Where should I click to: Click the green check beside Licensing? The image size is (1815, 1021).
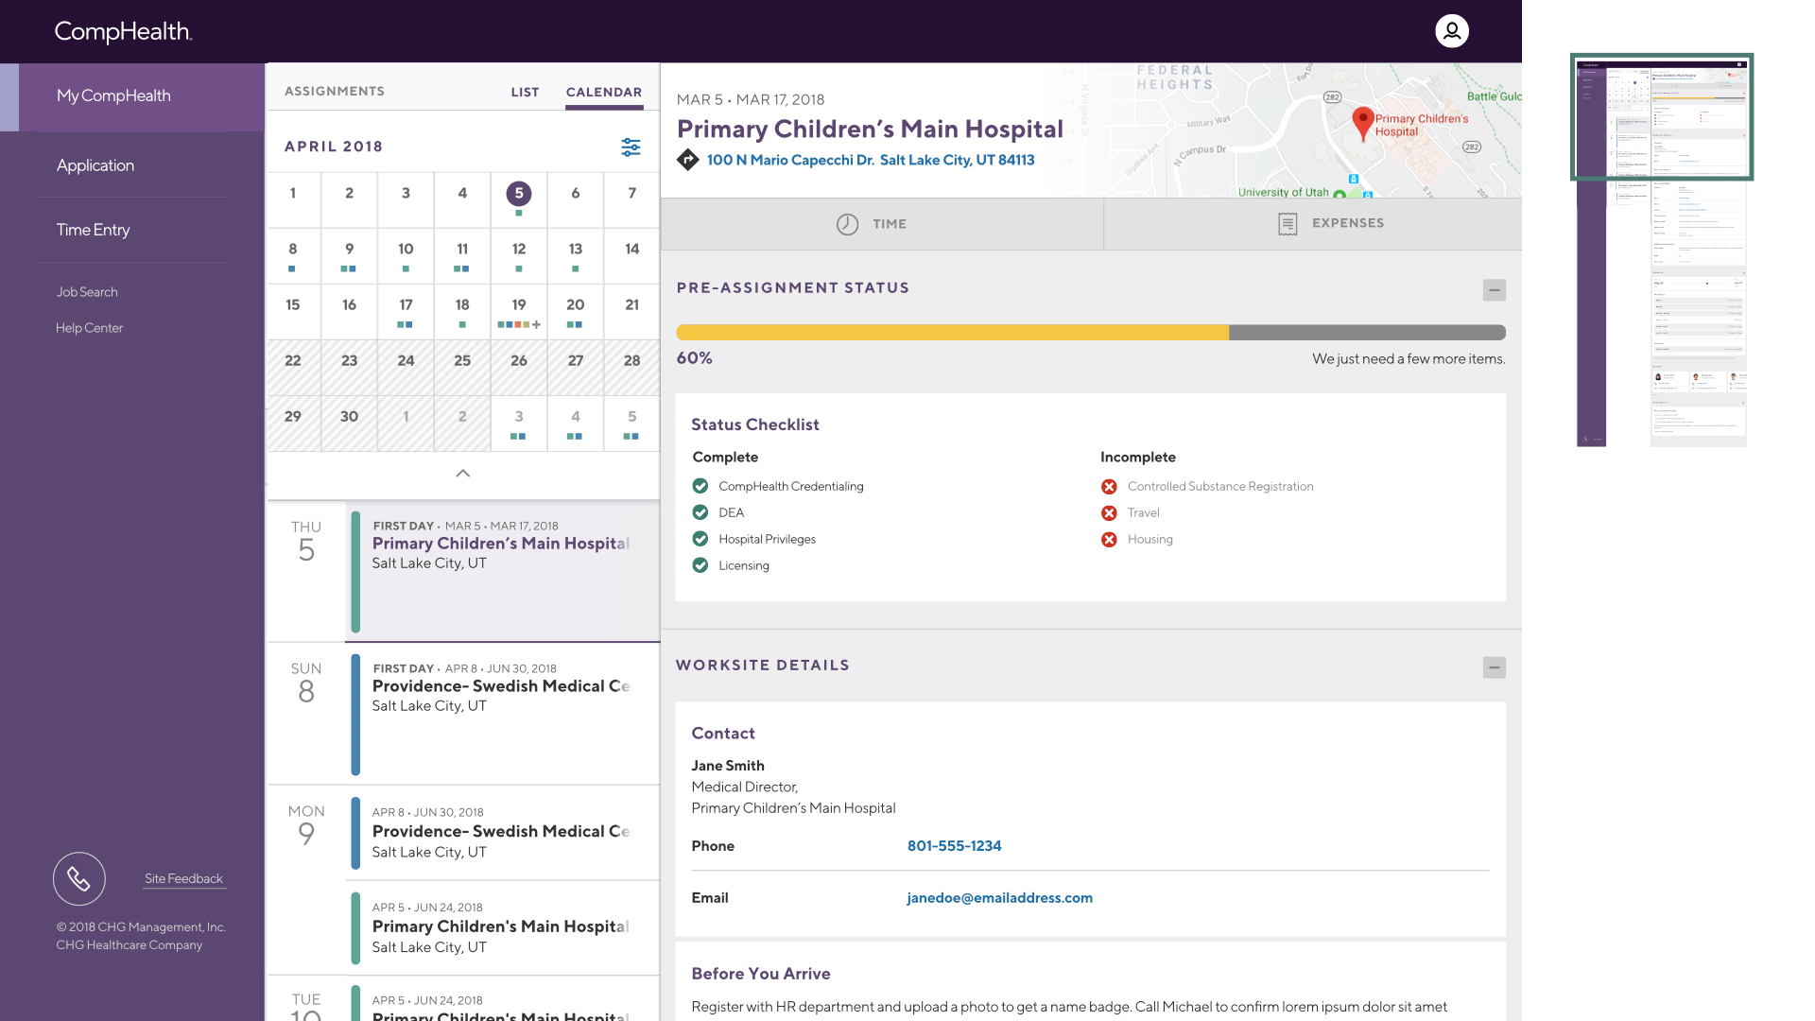pos(700,565)
